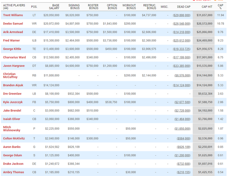Select Jake Brendel roster bonus $510,000

pyautogui.click(x=92, y=111)
